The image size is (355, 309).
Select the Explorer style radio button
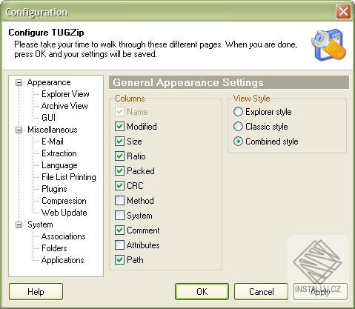click(x=238, y=112)
